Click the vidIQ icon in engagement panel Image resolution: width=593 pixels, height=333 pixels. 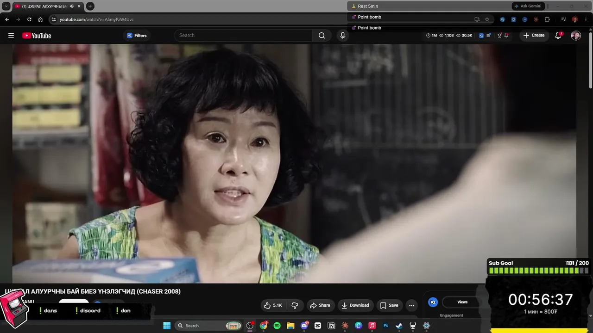click(433, 302)
